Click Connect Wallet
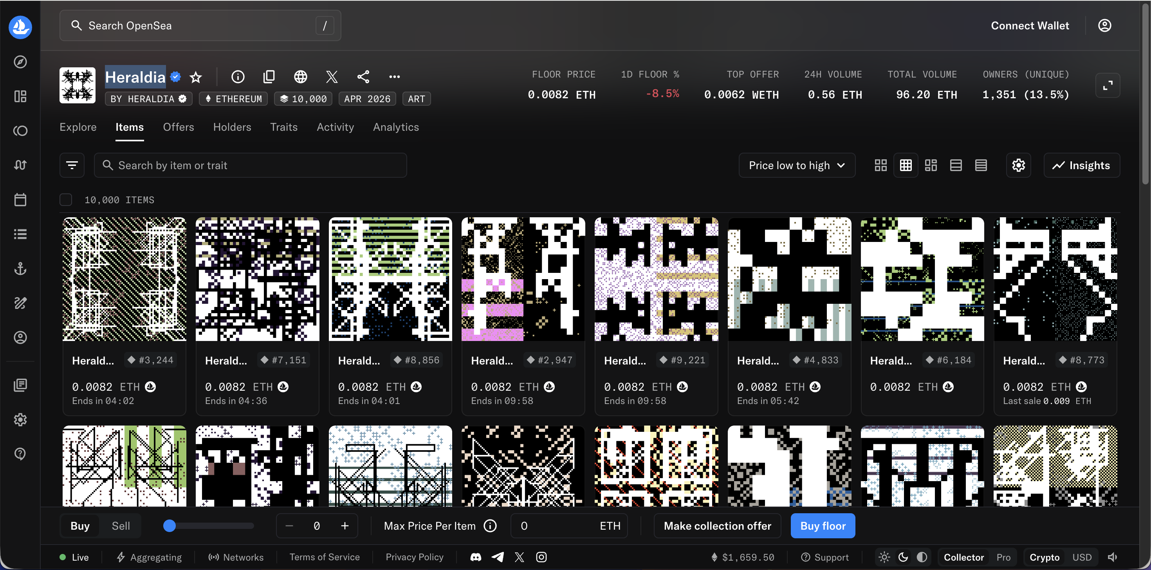Viewport: 1151px width, 570px height. point(1030,25)
